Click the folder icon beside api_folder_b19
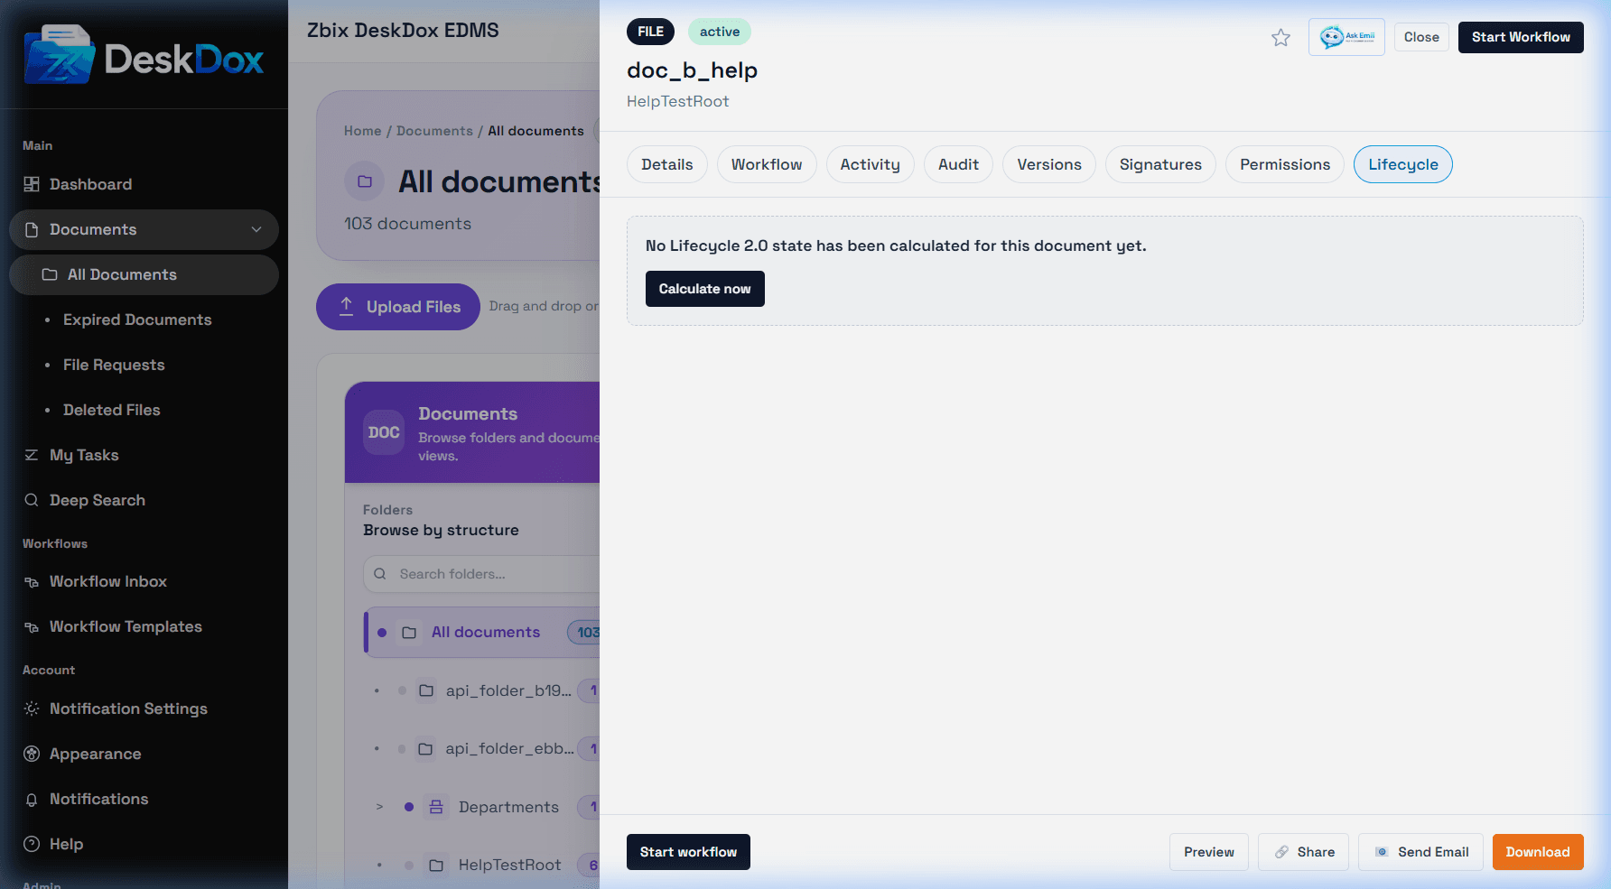This screenshot has height=889, width=1611. click(x=426, y=690)
